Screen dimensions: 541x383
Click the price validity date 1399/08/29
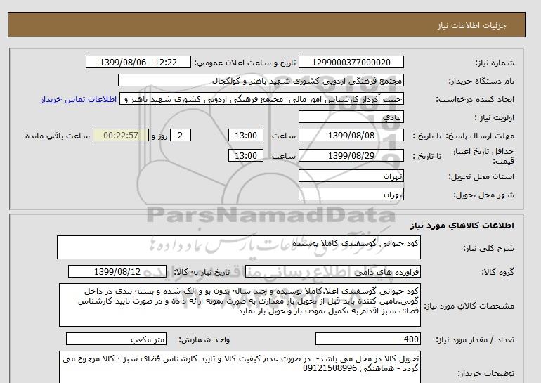point(351,155)
